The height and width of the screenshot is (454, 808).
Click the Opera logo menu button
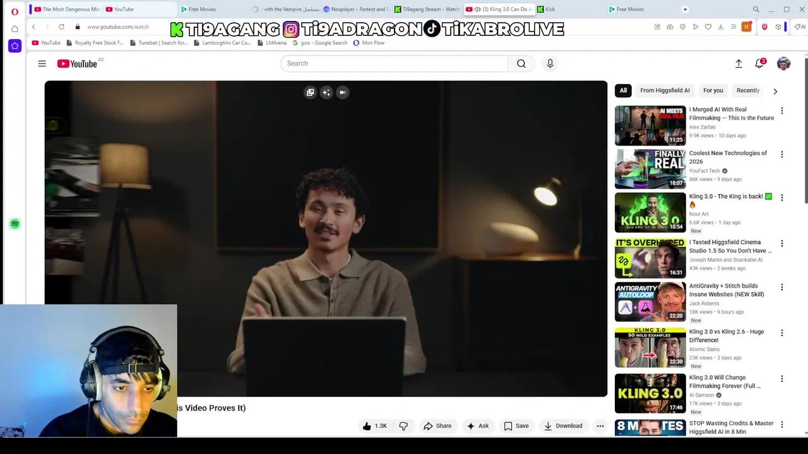[x=15, y=11]
